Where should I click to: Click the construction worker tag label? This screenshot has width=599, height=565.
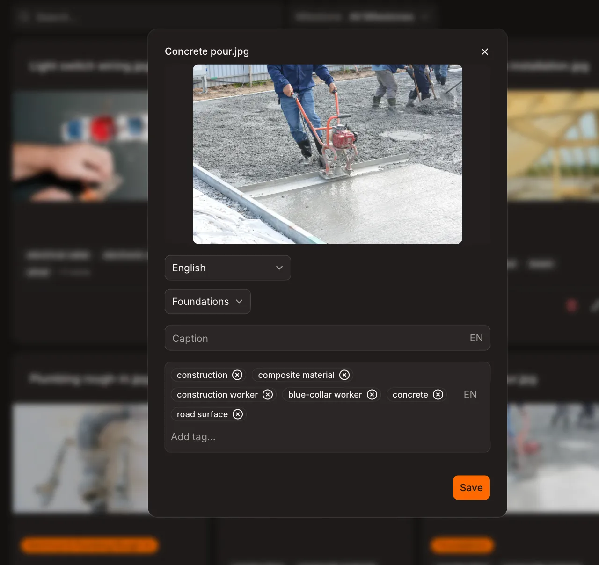[x=217, y=395]
